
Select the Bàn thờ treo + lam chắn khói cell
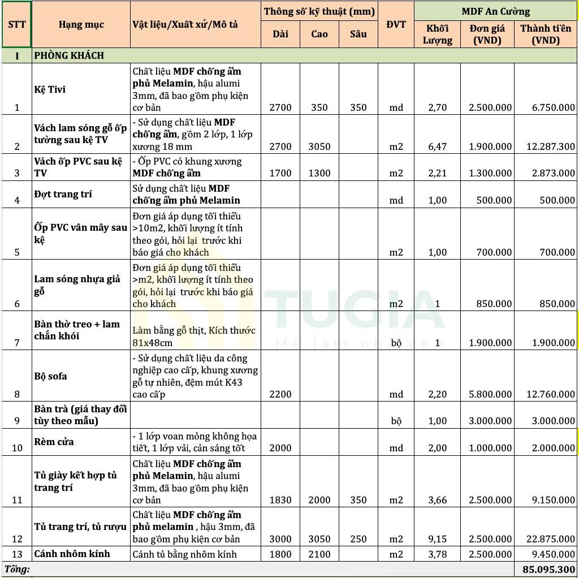(x=81, y=330)
